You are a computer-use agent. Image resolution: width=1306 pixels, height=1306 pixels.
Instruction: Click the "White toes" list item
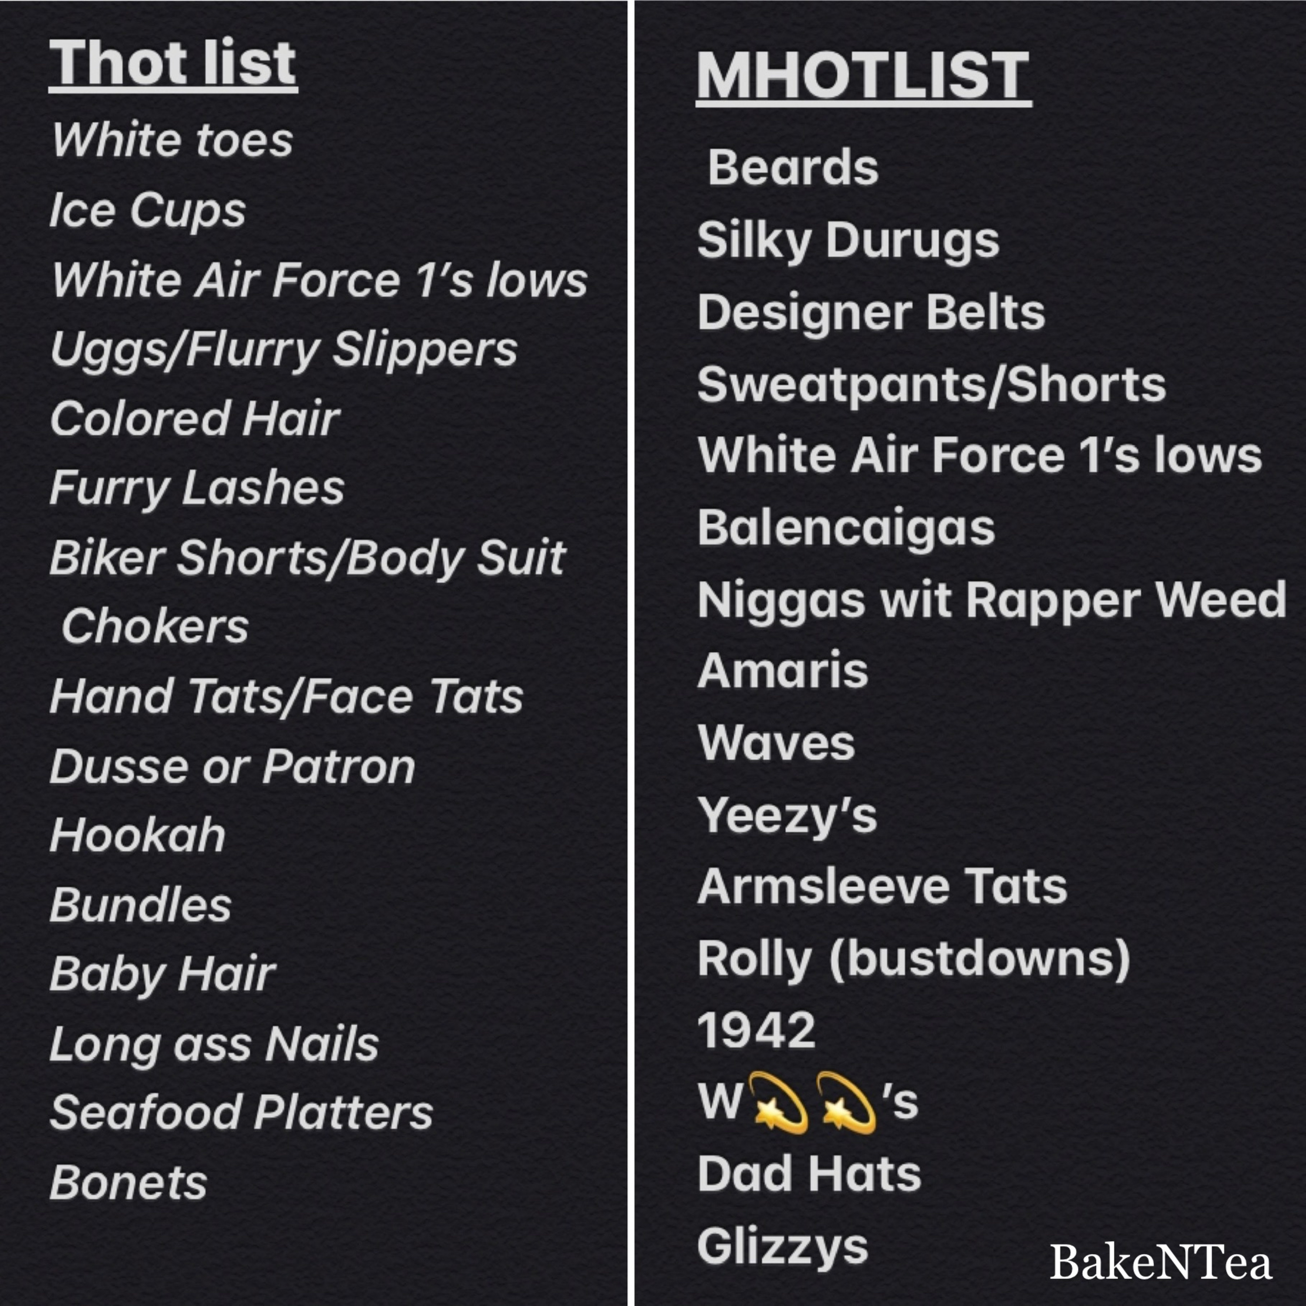click(172, 140)
